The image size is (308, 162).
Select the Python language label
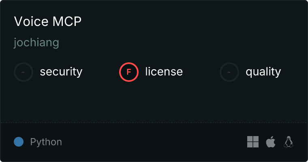pyautogui.click(x=46, y=142)
